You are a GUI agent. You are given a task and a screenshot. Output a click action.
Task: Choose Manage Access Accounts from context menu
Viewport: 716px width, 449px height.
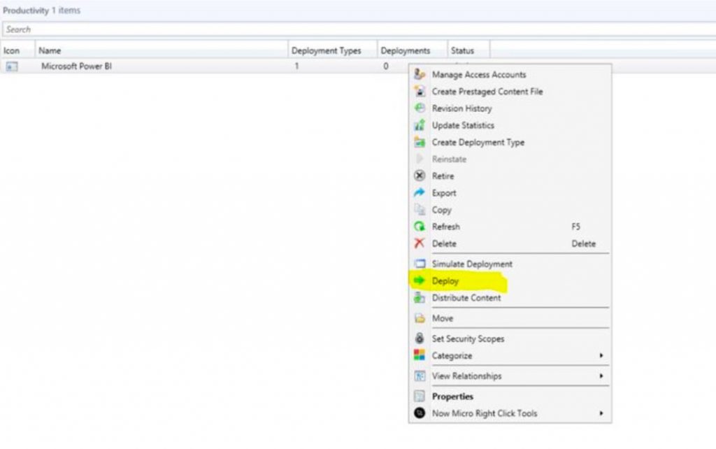point(479,74)
